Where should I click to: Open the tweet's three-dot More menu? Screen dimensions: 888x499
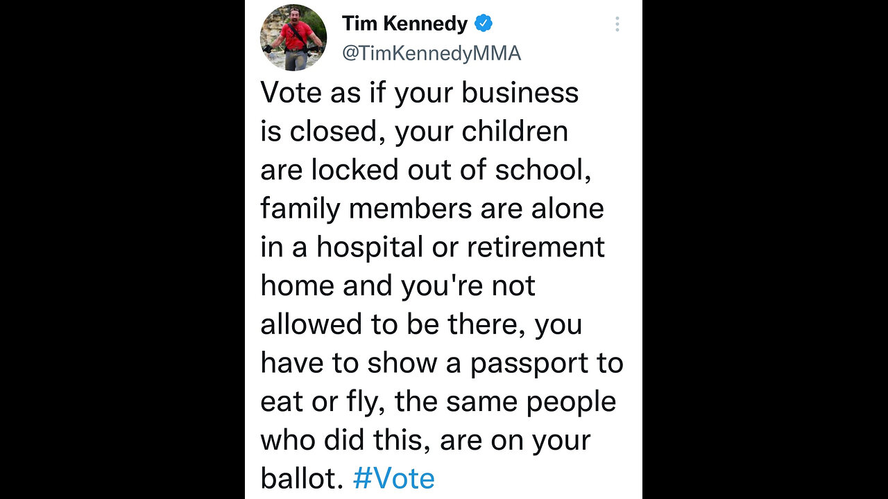[x=617, y=25]
